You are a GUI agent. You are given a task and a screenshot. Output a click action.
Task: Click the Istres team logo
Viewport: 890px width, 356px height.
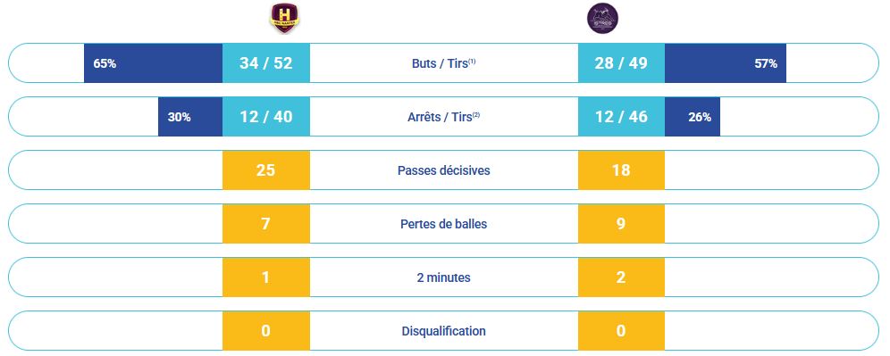click(x=603, y=18)
